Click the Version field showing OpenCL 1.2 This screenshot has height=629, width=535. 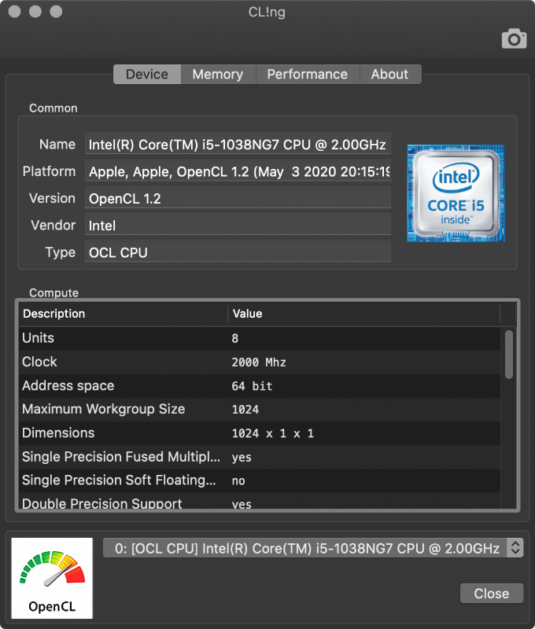coord(236,197)
